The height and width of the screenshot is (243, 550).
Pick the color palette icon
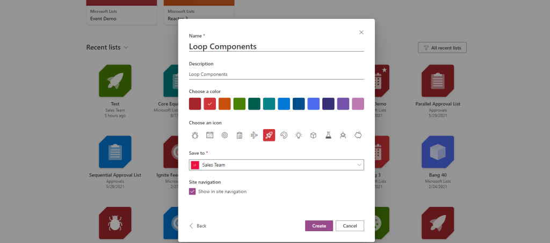pyautogui.click(x=284, y=135)
